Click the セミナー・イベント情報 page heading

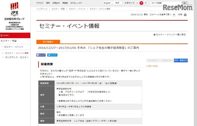[x=69, y=26]
